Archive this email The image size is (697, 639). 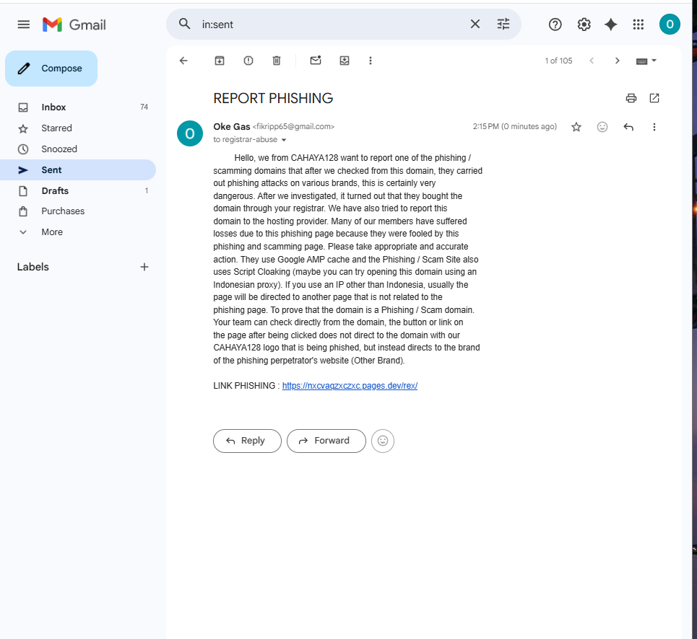point(220,61)
